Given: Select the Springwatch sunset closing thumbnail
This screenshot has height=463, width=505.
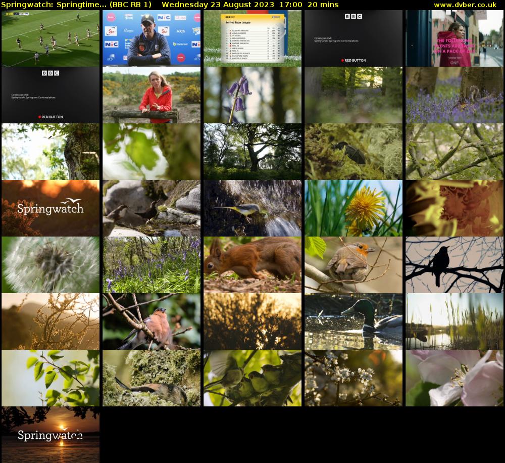Looking at the screenshot, I should click(x=50, y=435).
